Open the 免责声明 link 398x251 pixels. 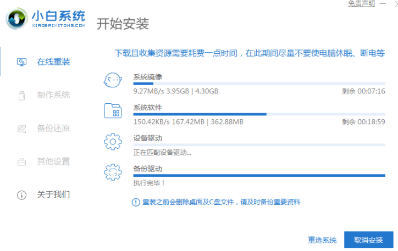click(361, 3)
